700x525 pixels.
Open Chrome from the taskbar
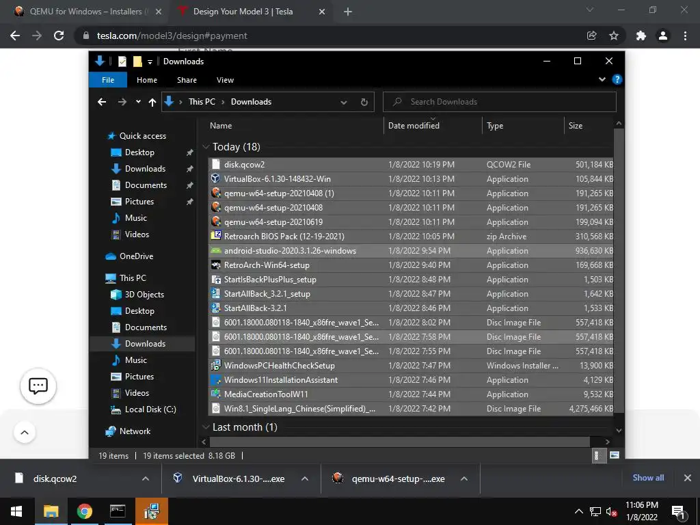84,511
